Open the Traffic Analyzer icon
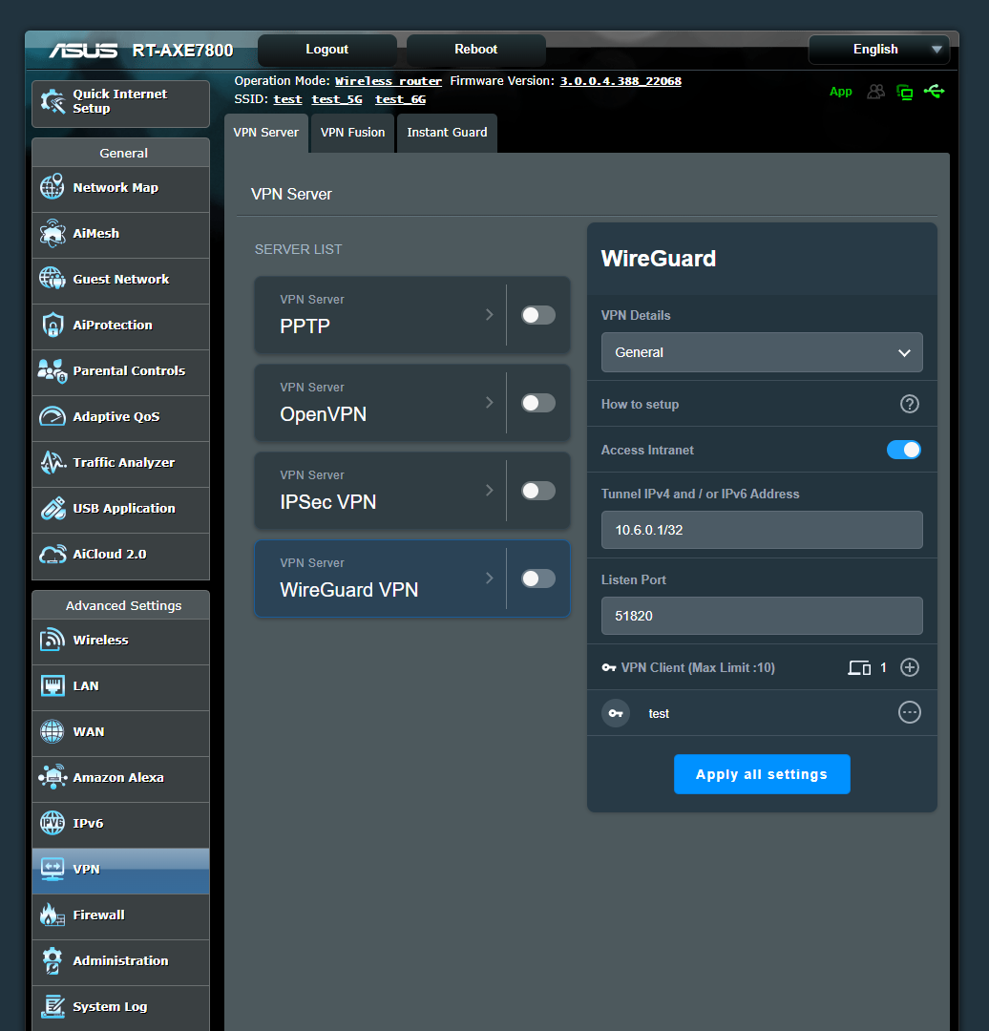 pos(53,462)
